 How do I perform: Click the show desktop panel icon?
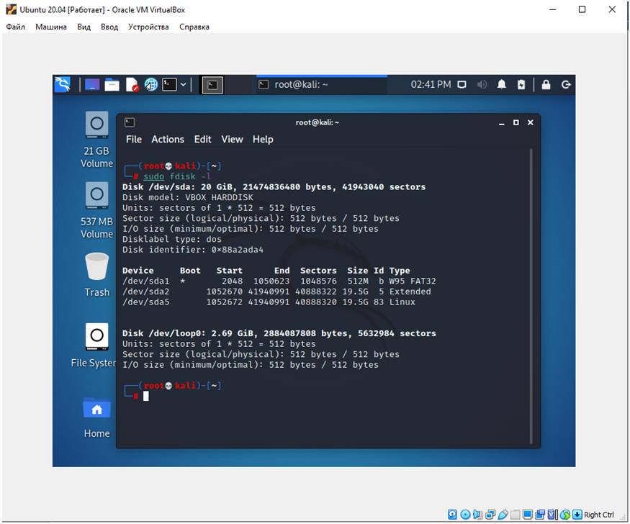tap(92, 84)
